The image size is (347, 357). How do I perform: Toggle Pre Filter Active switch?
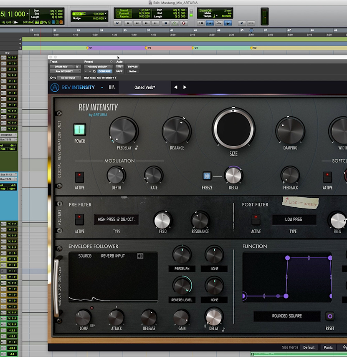[x=80, y=219]
